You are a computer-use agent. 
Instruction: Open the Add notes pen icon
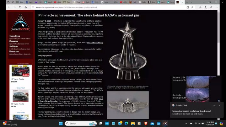[x=206, y=7]
